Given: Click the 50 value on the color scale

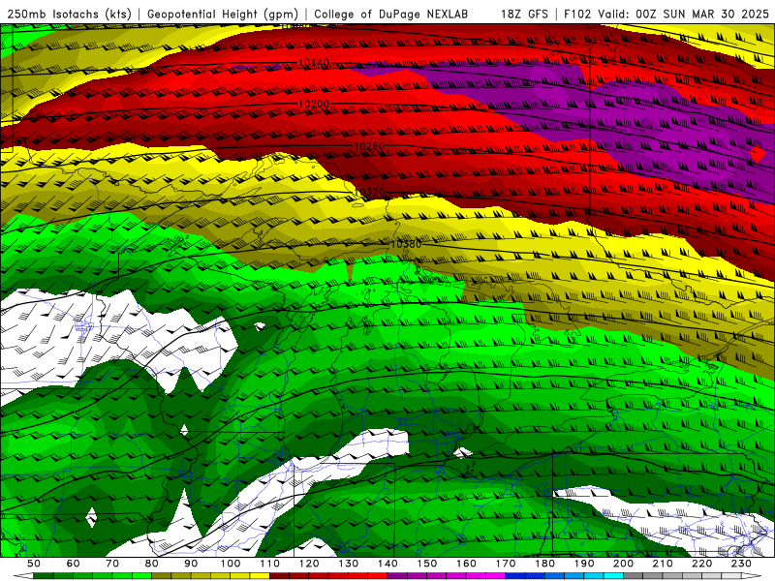Looking at the screenshot, I should 34,564.
